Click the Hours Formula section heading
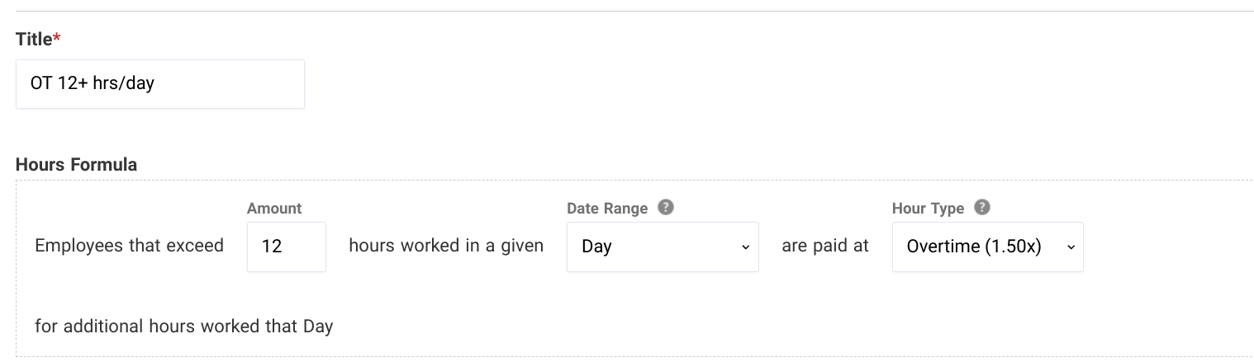Image resolution: width=1254 pixels, height=362 pixels. 76,164
